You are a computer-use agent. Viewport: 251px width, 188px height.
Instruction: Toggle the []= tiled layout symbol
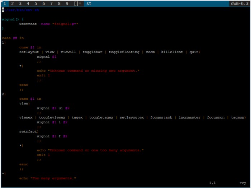pos(77,4)
